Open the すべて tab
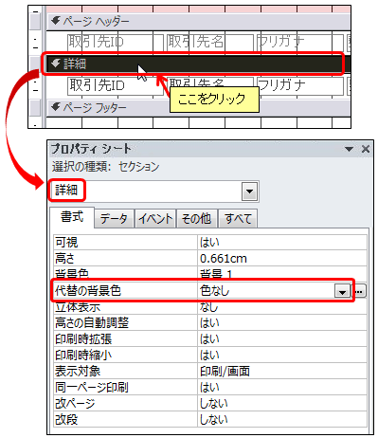Image resolution: width=378 pixels, height=438 pixels. click(238, 218)
